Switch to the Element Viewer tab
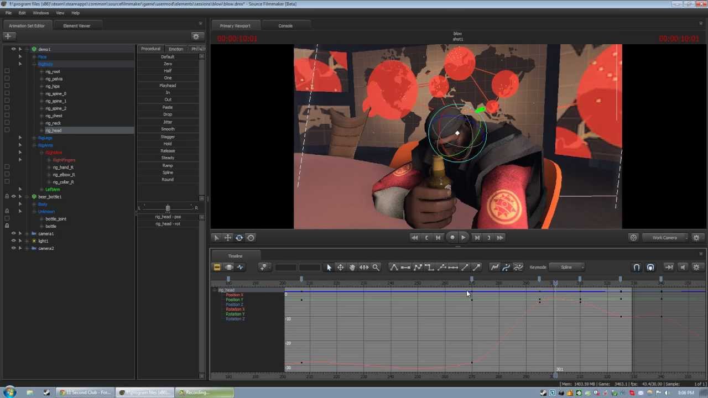708x398 pixels. [76, 25]
